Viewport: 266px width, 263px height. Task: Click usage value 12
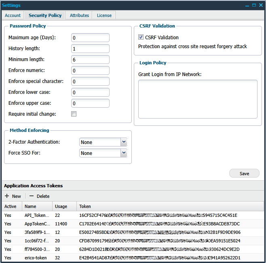pos(57,232)
